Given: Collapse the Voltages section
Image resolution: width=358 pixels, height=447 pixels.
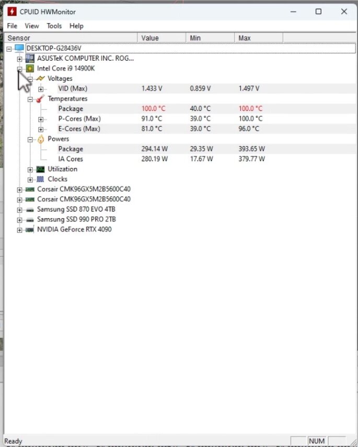Looking at the screenshot, I should pos(30,79).
